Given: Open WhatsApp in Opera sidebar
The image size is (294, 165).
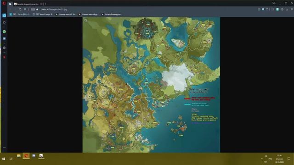Looking at the screenshot, I should (x=4, y=32).
